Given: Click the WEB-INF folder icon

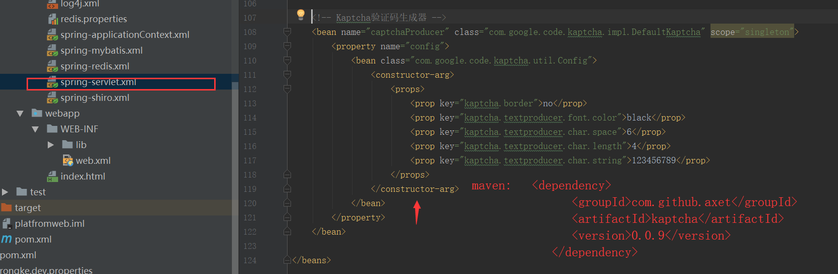Looking at the screenshot, I should (x=52, y=129).
